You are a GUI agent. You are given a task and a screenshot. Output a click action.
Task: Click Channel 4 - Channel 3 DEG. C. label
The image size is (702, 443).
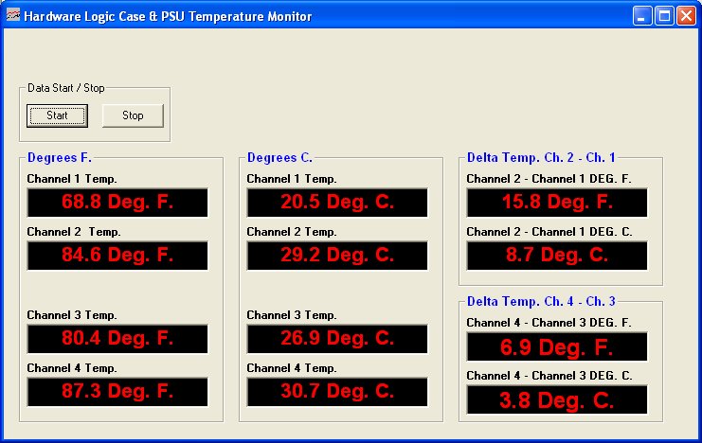pyautogui.click(x=549, y=376)
